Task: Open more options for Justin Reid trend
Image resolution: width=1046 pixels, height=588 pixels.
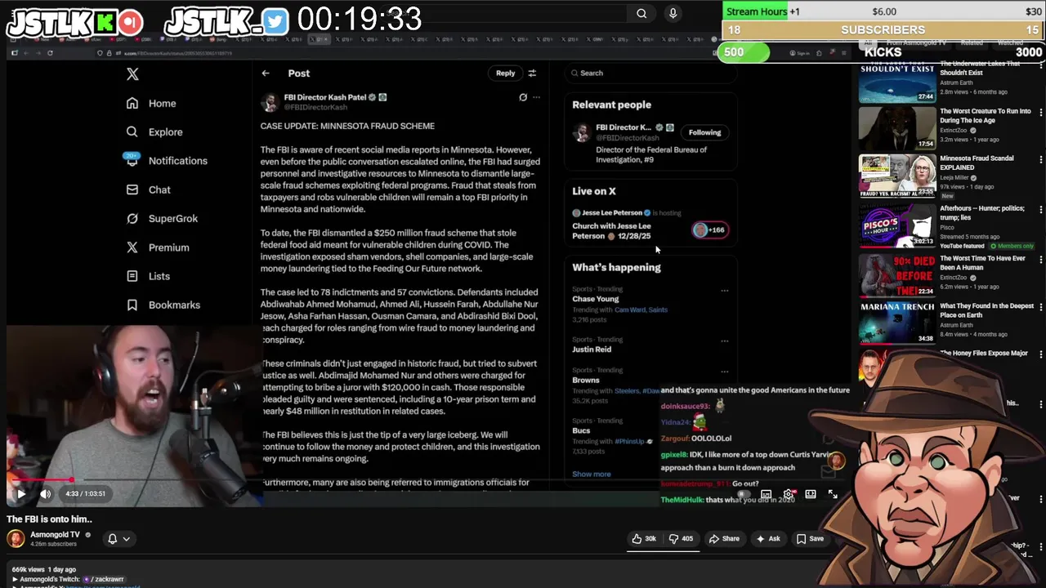Action: click(x=724, y=341)
